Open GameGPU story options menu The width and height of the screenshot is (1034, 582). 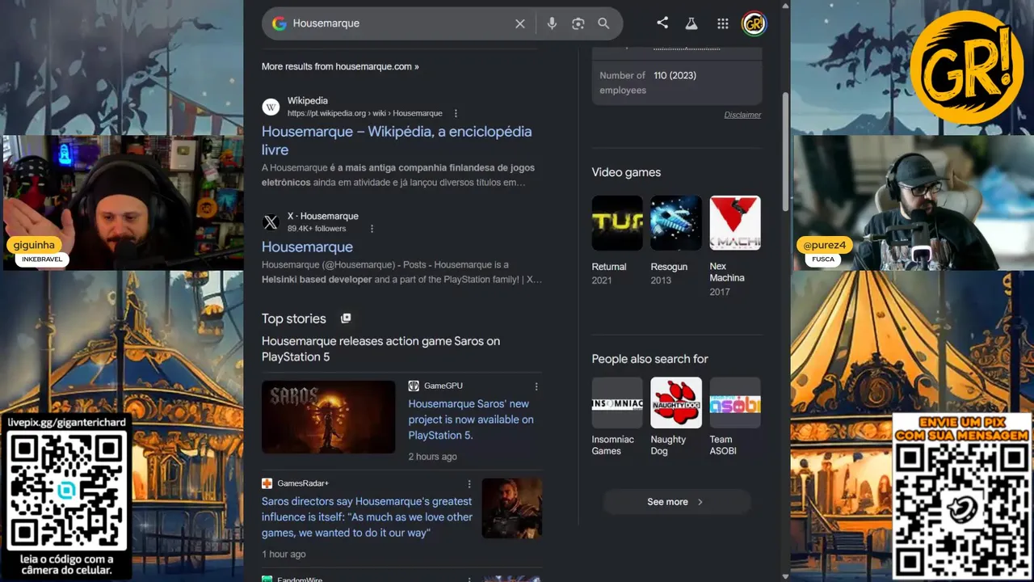pyautogui.click(x=536, y=386)
